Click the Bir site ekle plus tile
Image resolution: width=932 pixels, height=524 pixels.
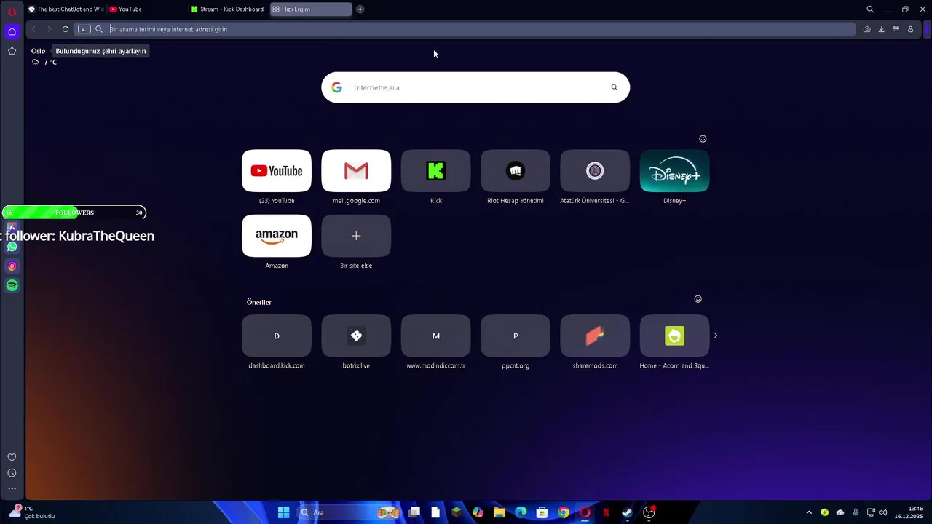pyautogui.click(x=356, y=236)
